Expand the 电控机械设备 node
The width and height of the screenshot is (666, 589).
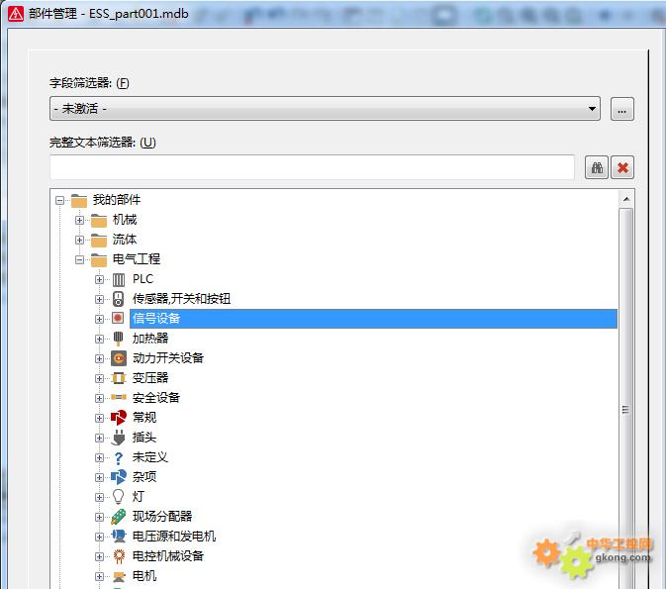pos(99,556)
